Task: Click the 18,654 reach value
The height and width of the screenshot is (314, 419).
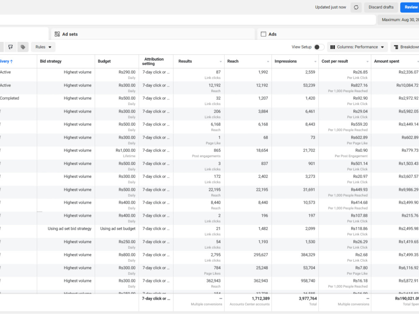Action: click(262, 150)
